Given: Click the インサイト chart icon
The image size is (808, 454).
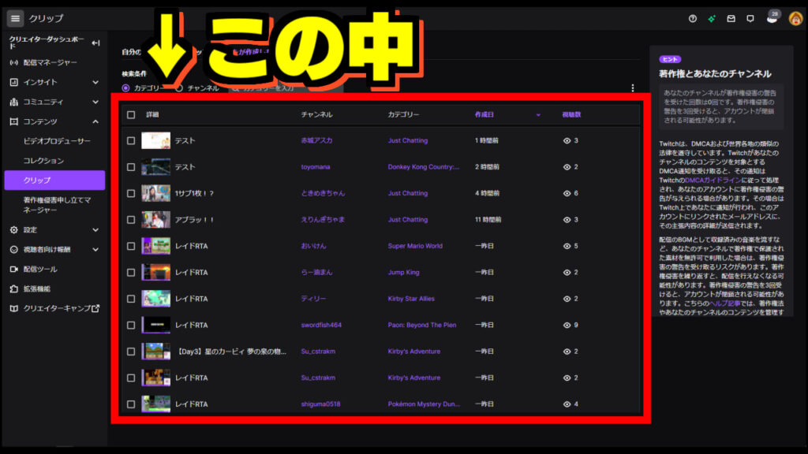Looking at the screenshot, I should pyautogui.click(x=14, y=82).
